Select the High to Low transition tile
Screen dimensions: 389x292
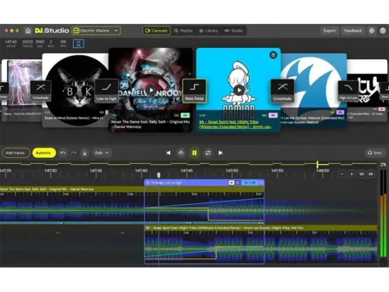348,91
